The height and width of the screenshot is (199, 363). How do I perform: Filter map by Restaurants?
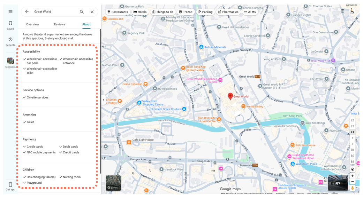[x=118, y=12]
